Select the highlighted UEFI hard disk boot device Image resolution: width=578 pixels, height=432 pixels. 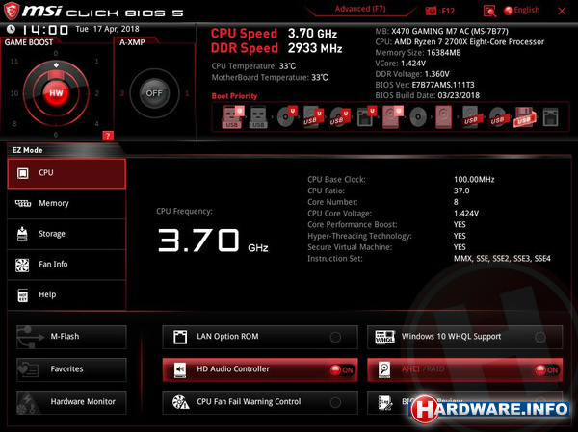[392, 117]
